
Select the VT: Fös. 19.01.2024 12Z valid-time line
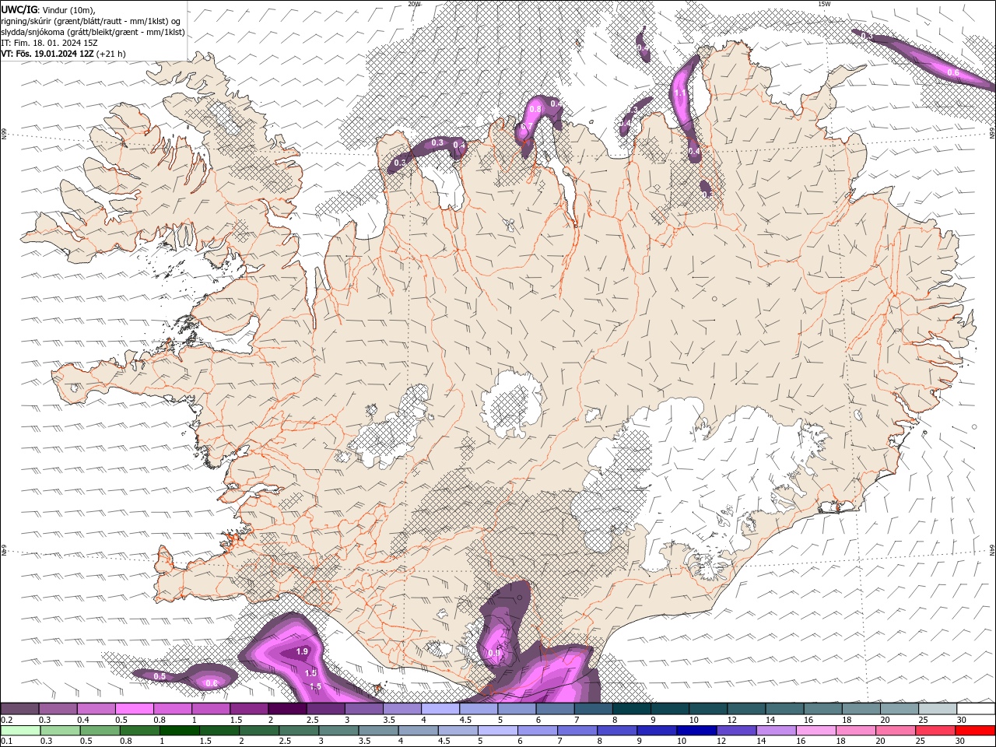pos(63,54)
